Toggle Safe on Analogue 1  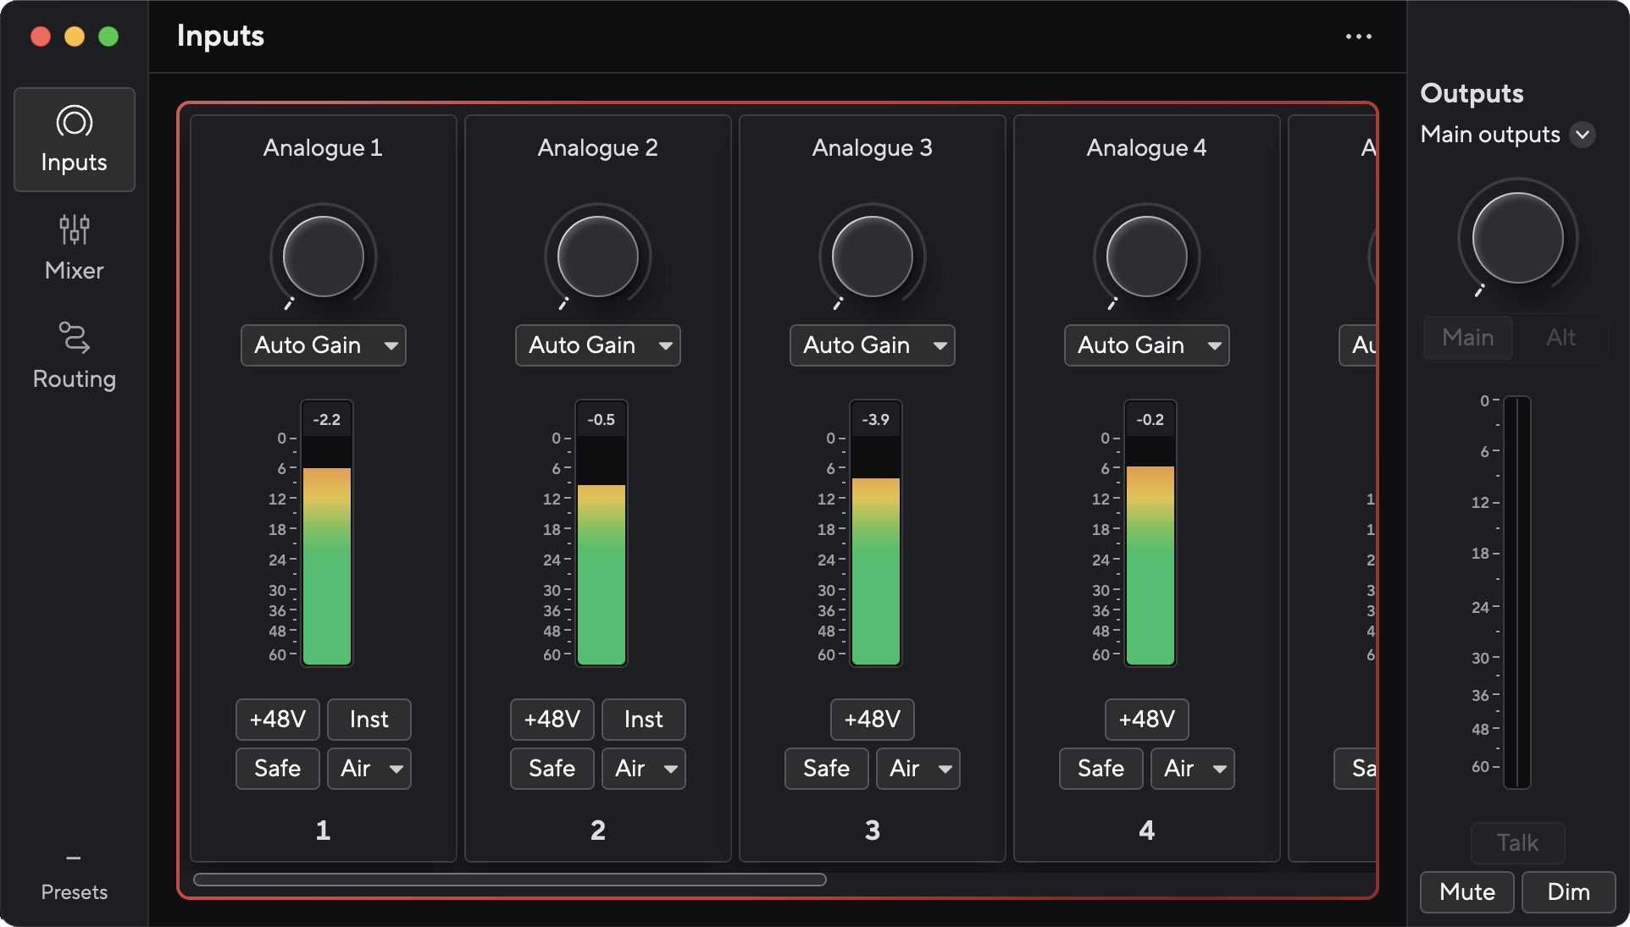[x=277, y=769]
